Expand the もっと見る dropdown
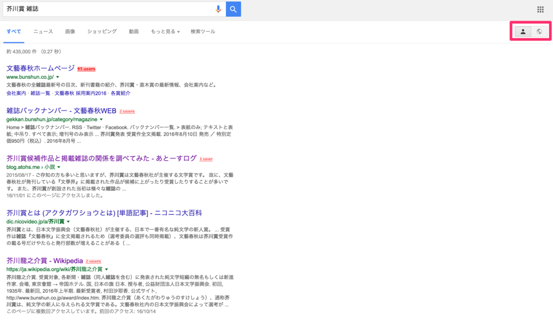The height and width of the screenshot is (323, 553). [165, 31]
